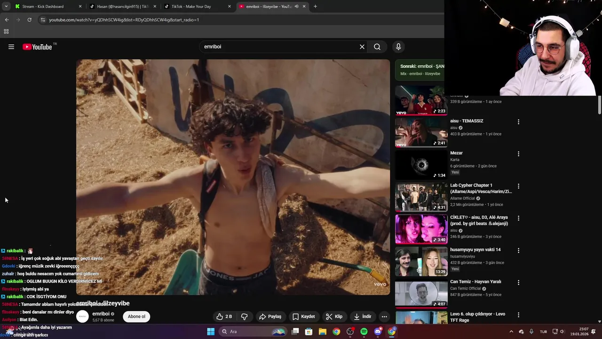
Task: Open aisu - TEMASSIZ video thumbnail
Action: [421, 132]
